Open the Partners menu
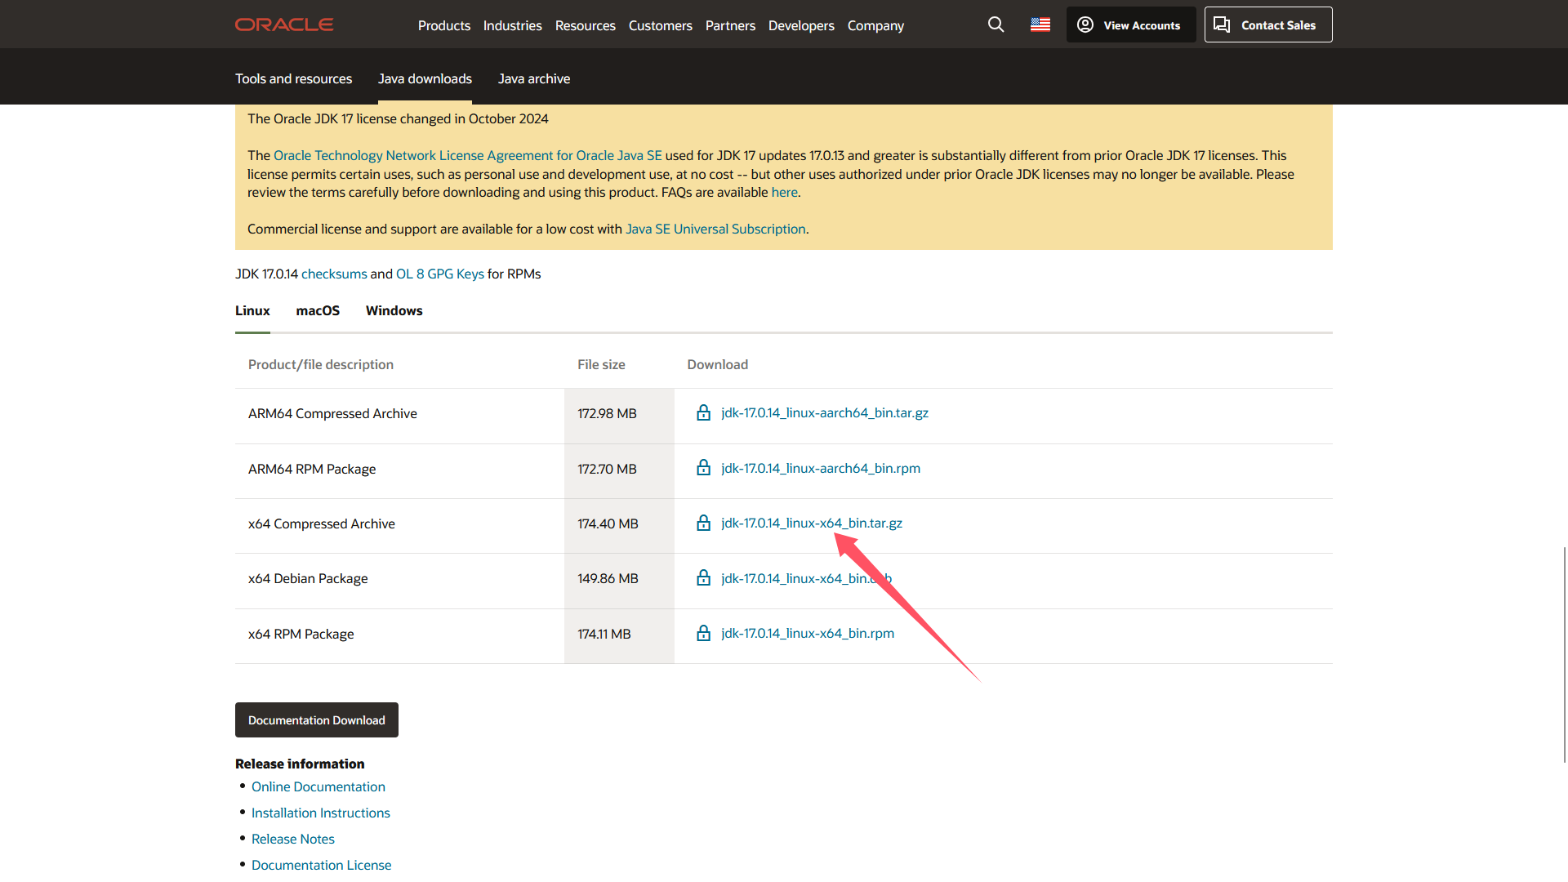 coord(730,25)
